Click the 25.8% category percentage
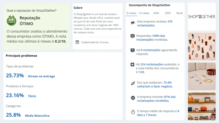 coord(13,115)
